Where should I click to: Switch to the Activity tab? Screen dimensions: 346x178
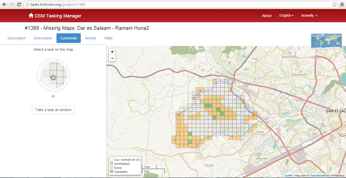(x=91, y=38)
